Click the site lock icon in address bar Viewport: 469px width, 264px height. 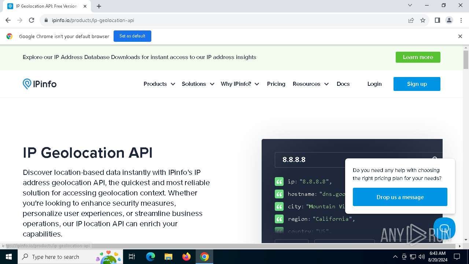46,20
